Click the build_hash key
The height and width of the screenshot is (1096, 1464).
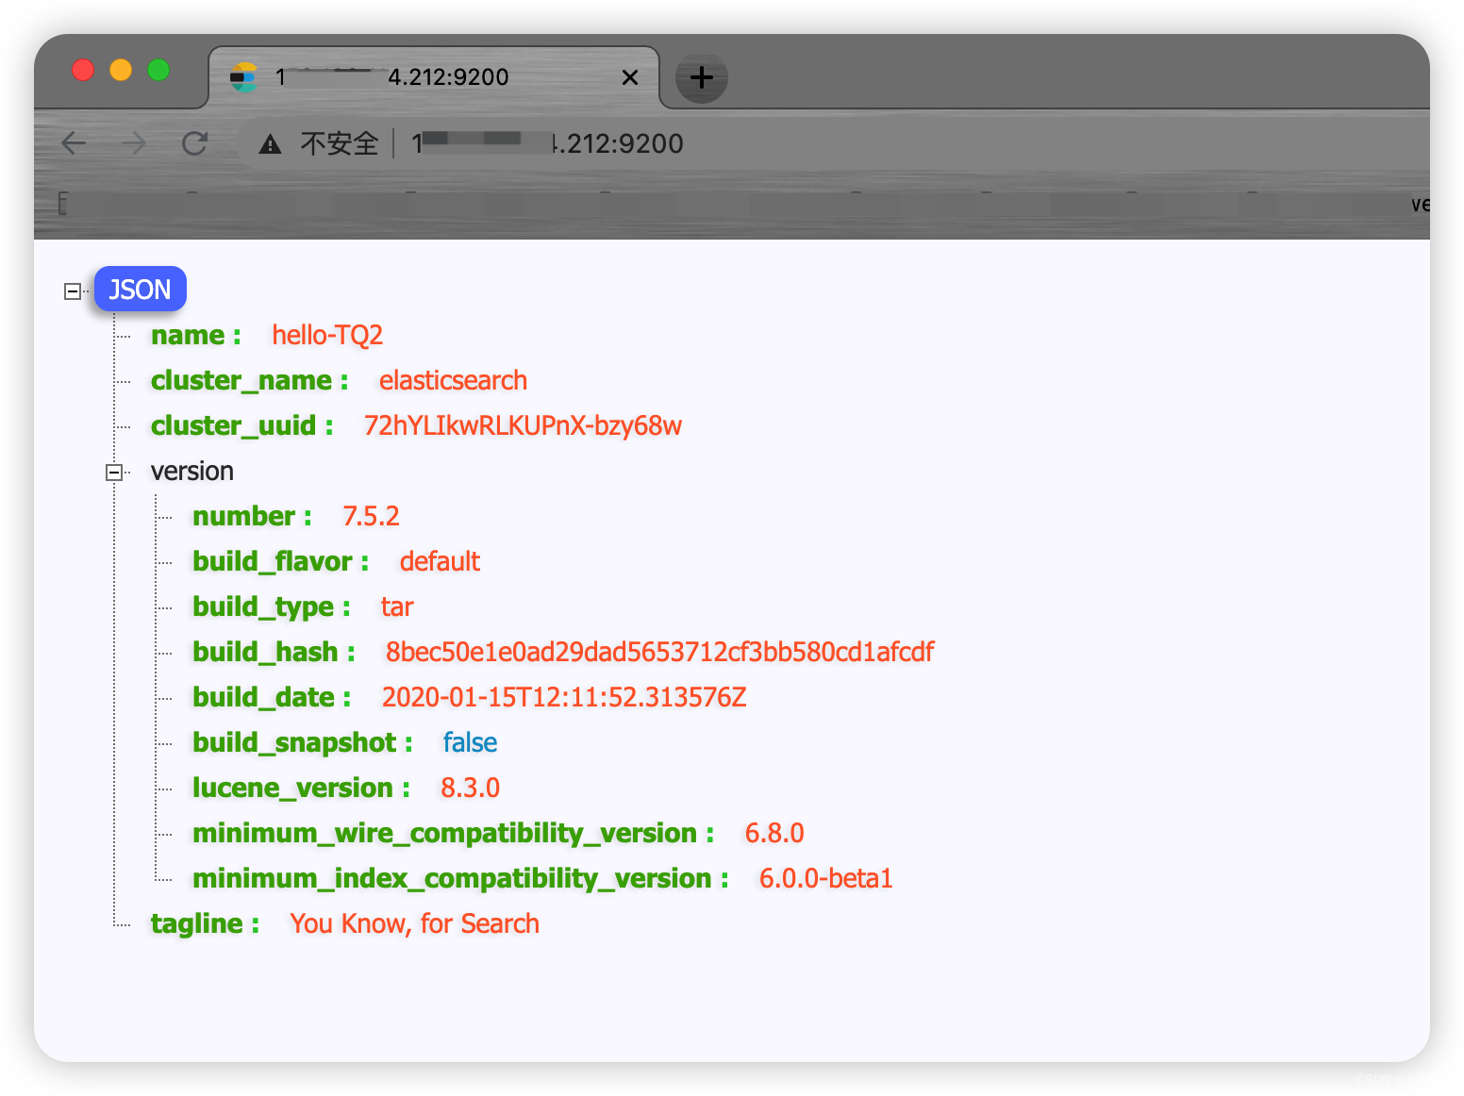(274, 652)
